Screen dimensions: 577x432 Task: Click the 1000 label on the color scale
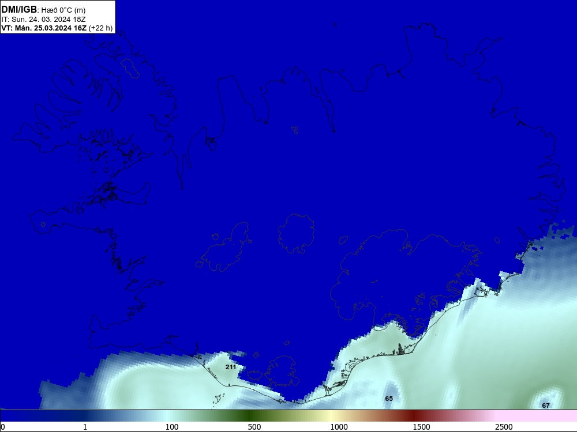pyautogui.click(x=339, y=427)
